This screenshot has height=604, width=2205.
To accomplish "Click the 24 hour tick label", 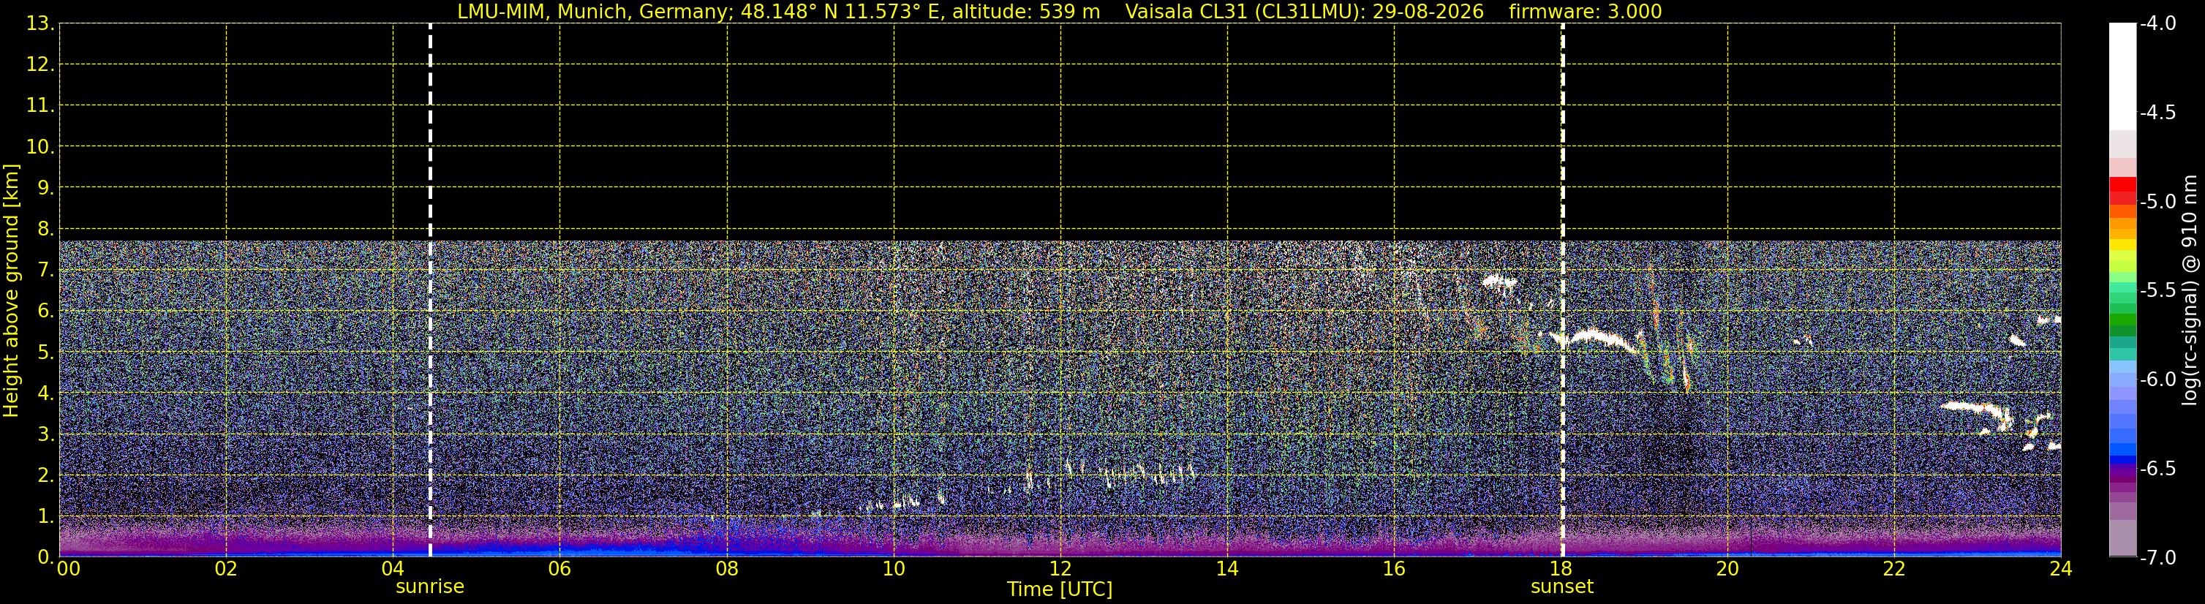I will [2061, 569].
